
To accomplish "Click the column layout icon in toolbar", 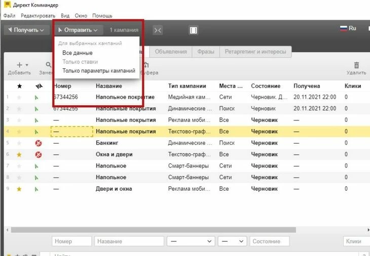I will click(x=194, y=30).
